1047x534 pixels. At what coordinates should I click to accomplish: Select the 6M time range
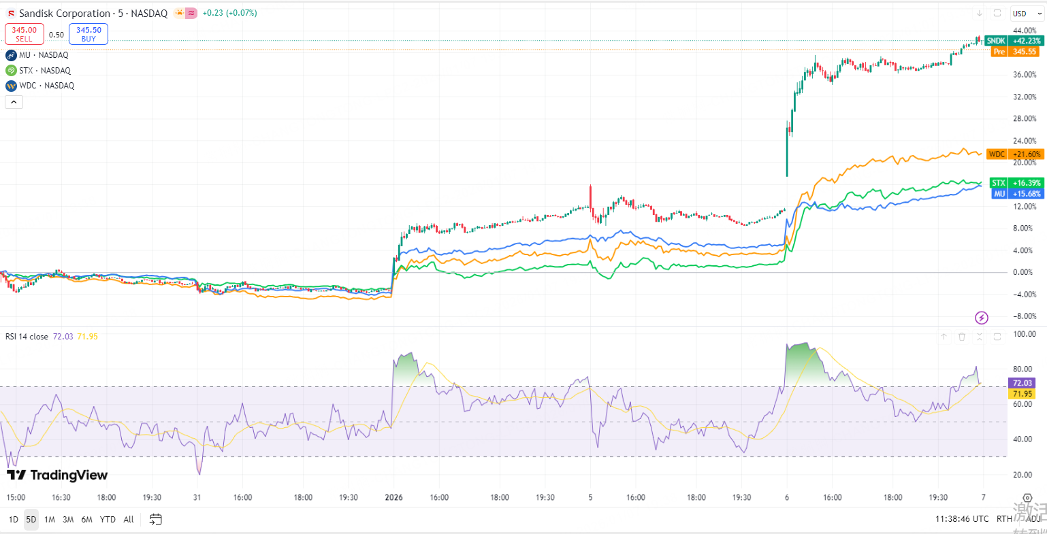[86, 519]
